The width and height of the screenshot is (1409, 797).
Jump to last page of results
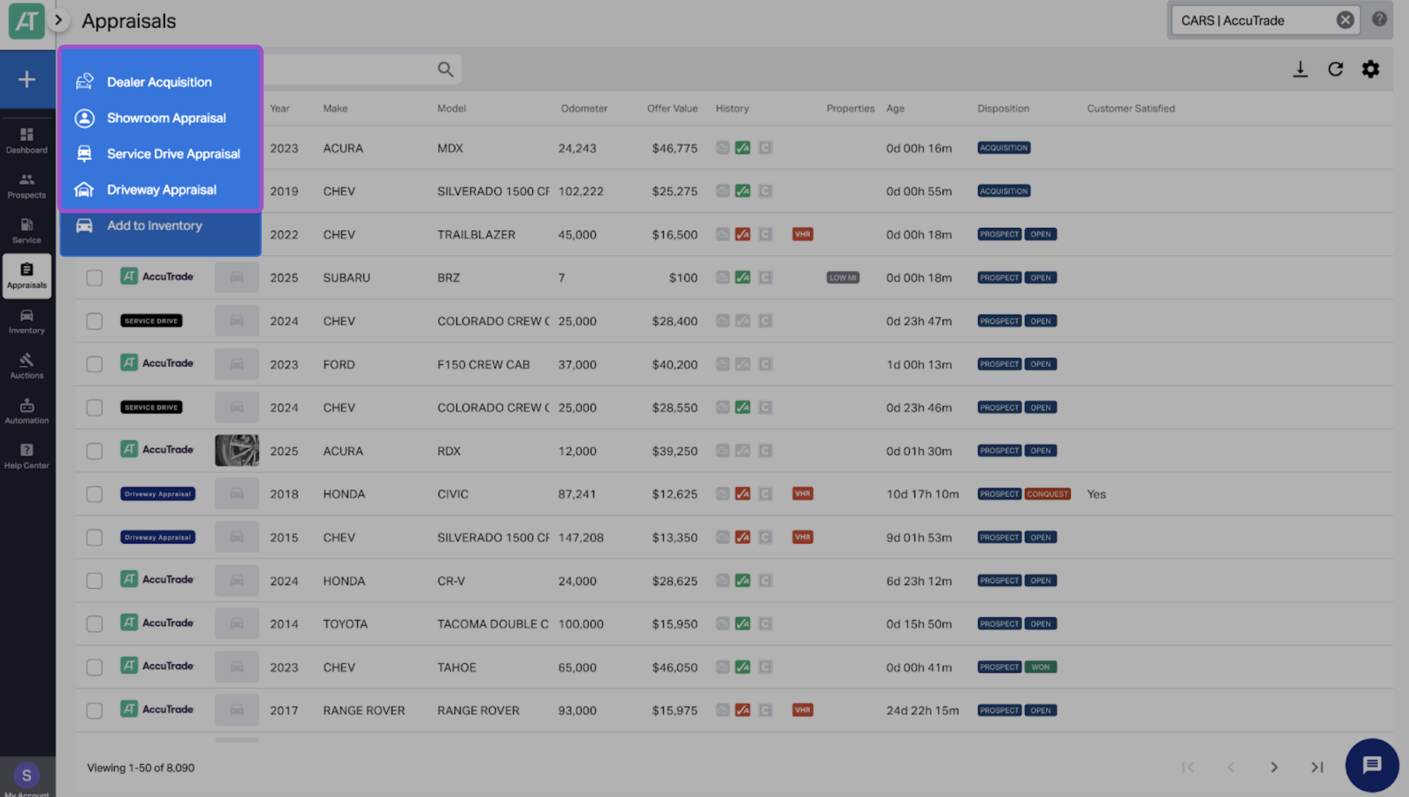point(1317,767)
